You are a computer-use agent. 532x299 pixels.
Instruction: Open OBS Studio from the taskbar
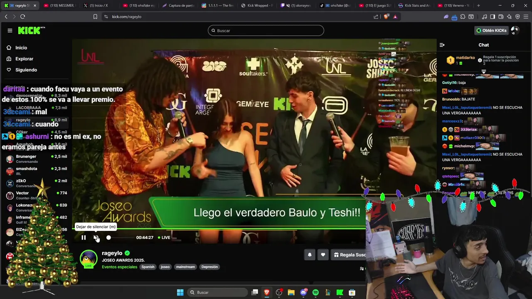point(279,292)
